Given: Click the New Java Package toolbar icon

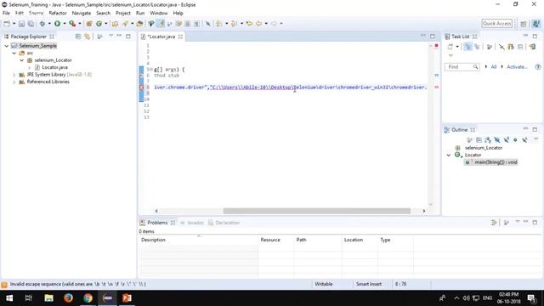Looking at the screenshot, I should tap(89, 24).
